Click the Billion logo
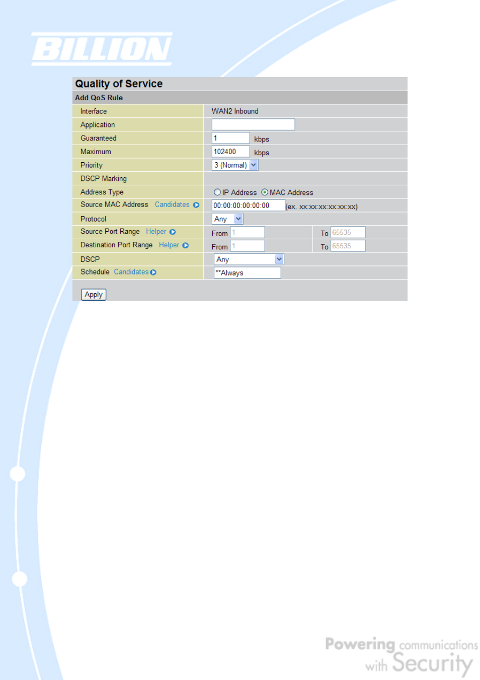The width and height of the screenshot is (480, 680). click(x=102, y=49)
